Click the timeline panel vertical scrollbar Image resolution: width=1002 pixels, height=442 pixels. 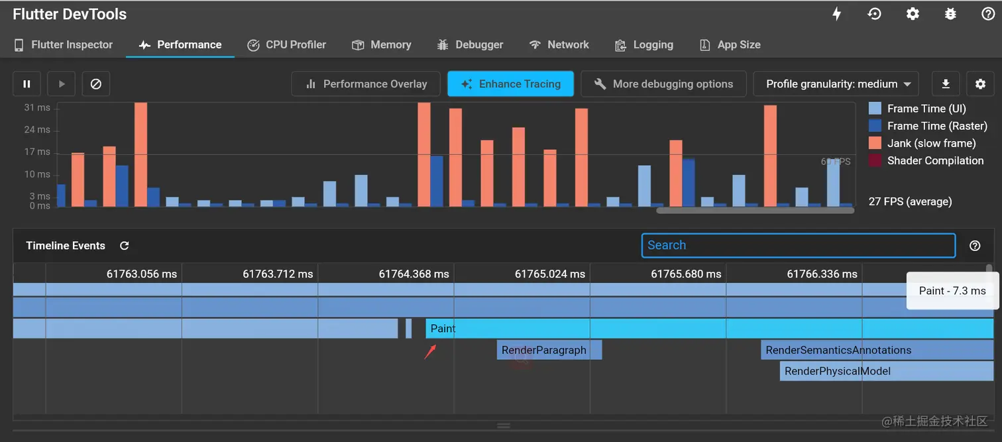pyautogui.click(x=989, y=268)
